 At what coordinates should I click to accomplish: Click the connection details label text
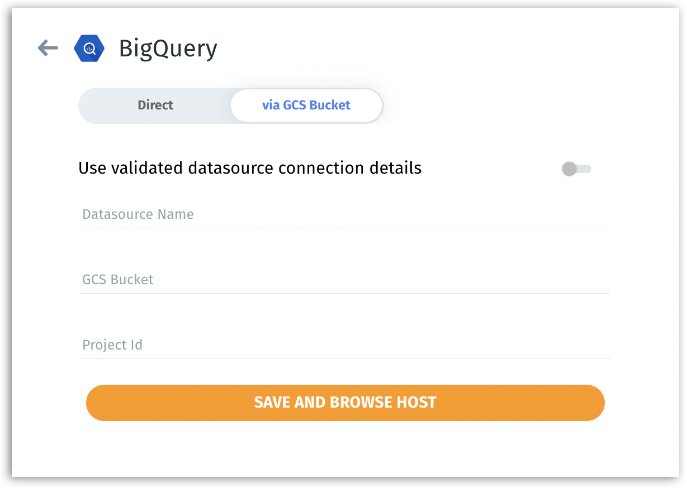coord(250,168)
